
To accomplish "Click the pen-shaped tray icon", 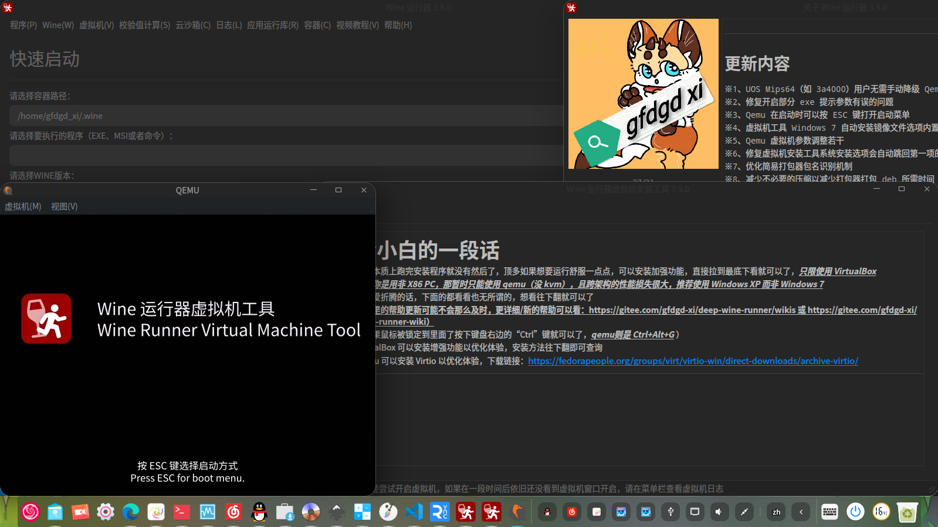I will tap(744, 512).
